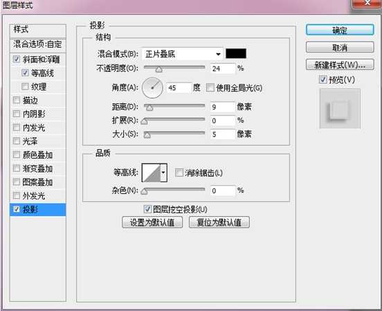This screenshot has width=382, height=311.
Task: Focus the 不透明度 value field showing 24
Action: 223,69
